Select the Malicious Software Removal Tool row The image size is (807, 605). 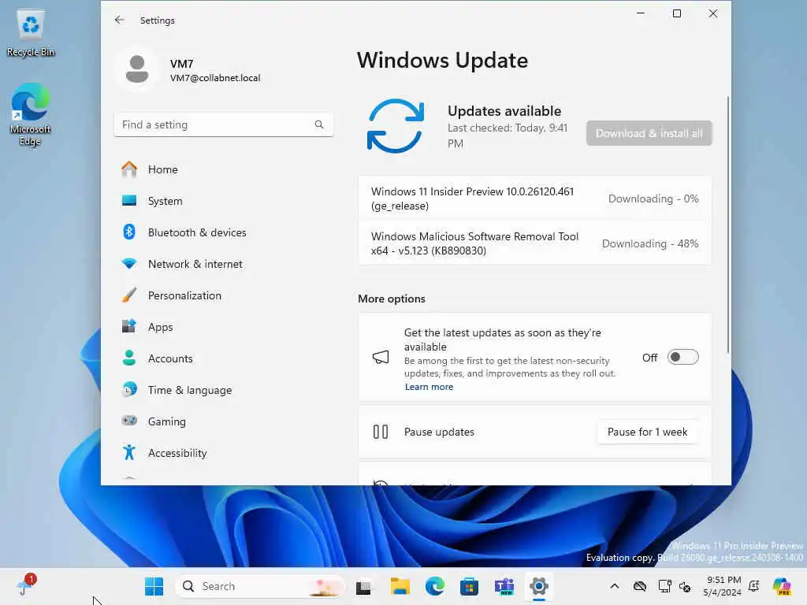[x=534, y=243]
